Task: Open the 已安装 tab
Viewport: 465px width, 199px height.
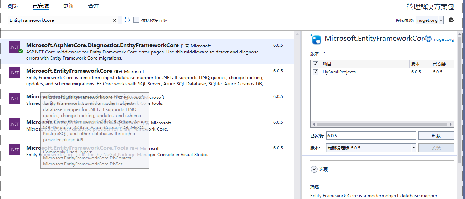Action: 40,6
